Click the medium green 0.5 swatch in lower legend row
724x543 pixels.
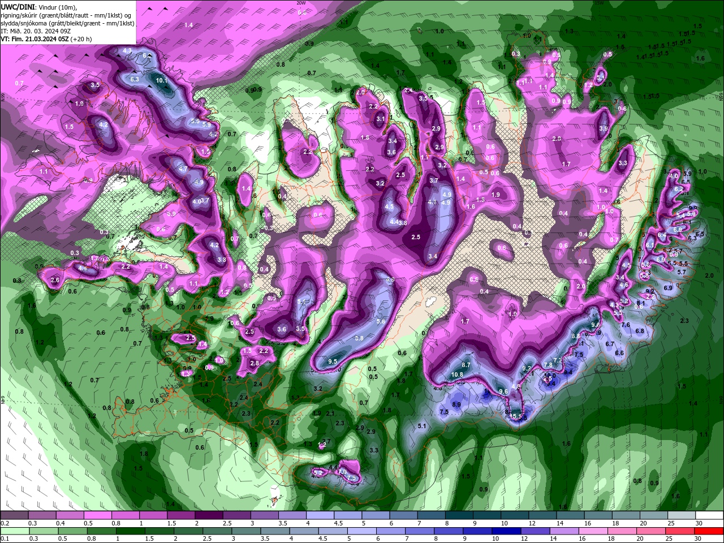point(72,531)
